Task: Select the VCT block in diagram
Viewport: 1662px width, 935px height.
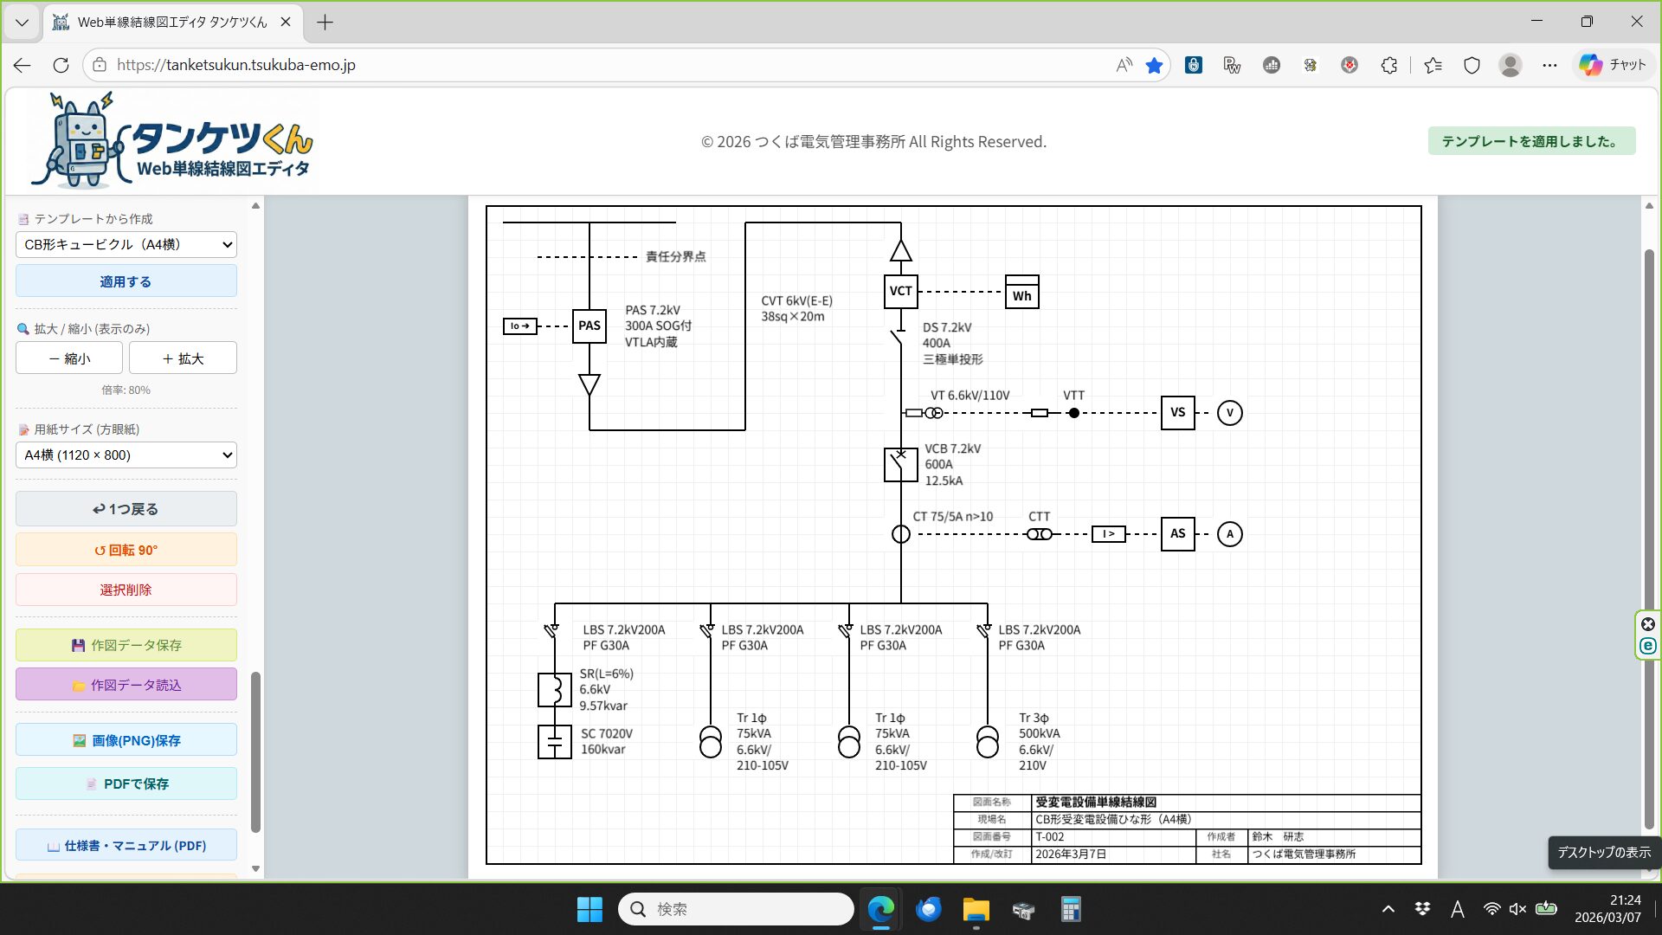Action: [x=900, y=291]
